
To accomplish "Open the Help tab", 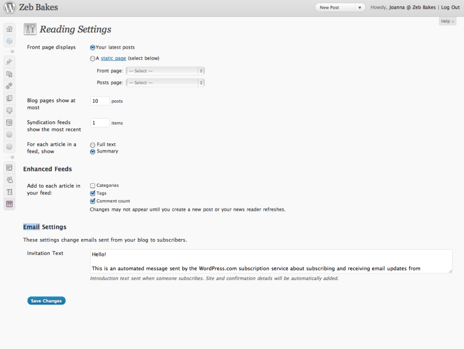I will click(448, 21).
